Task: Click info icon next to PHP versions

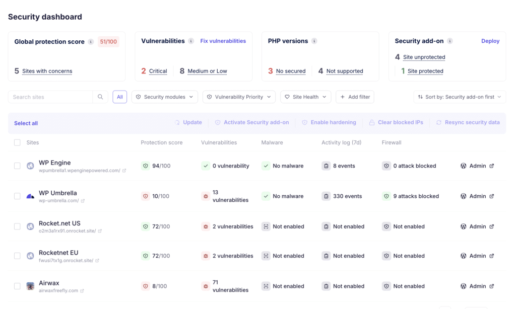Action: click(x=314, y=41)
